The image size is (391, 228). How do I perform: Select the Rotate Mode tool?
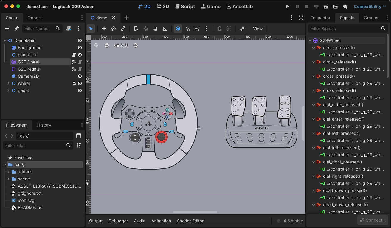pyautogui.click(x=114, y=29)
